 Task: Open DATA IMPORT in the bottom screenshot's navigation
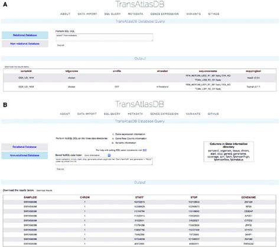(87, 114)
